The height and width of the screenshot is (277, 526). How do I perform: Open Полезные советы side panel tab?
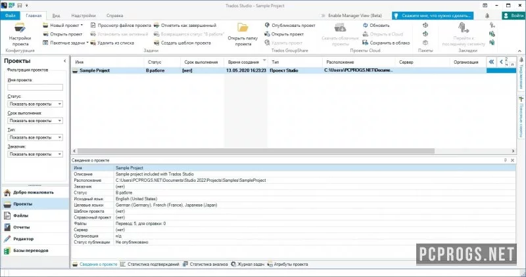pos(521,117)
